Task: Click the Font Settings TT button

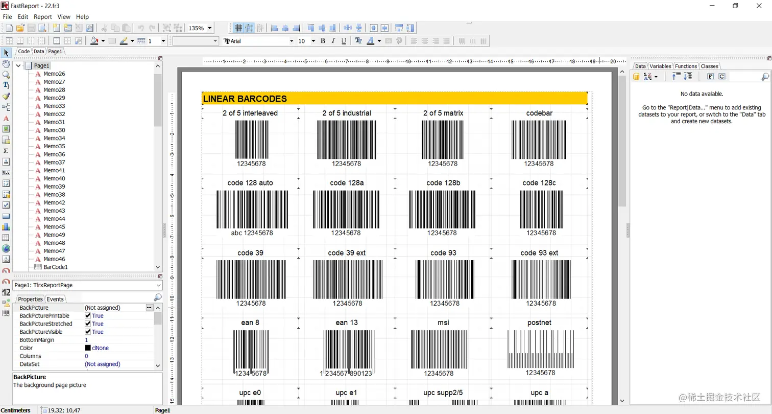Action: coord(358,41)
